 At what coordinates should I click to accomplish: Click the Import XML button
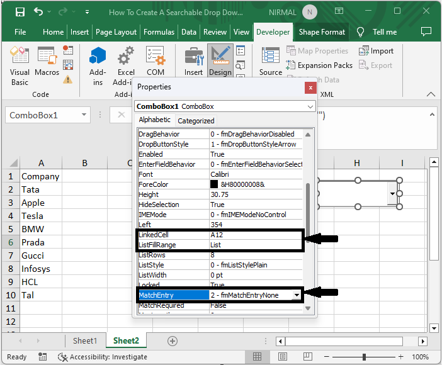click(x=376, y=51)
